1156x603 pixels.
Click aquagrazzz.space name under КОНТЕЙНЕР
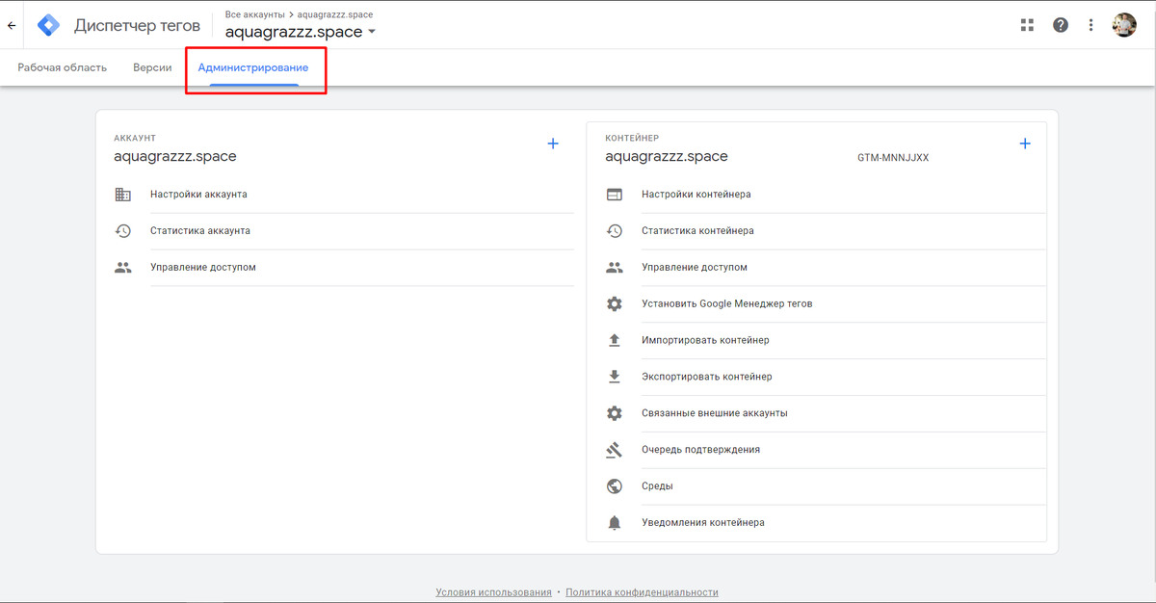pos(667,156)
